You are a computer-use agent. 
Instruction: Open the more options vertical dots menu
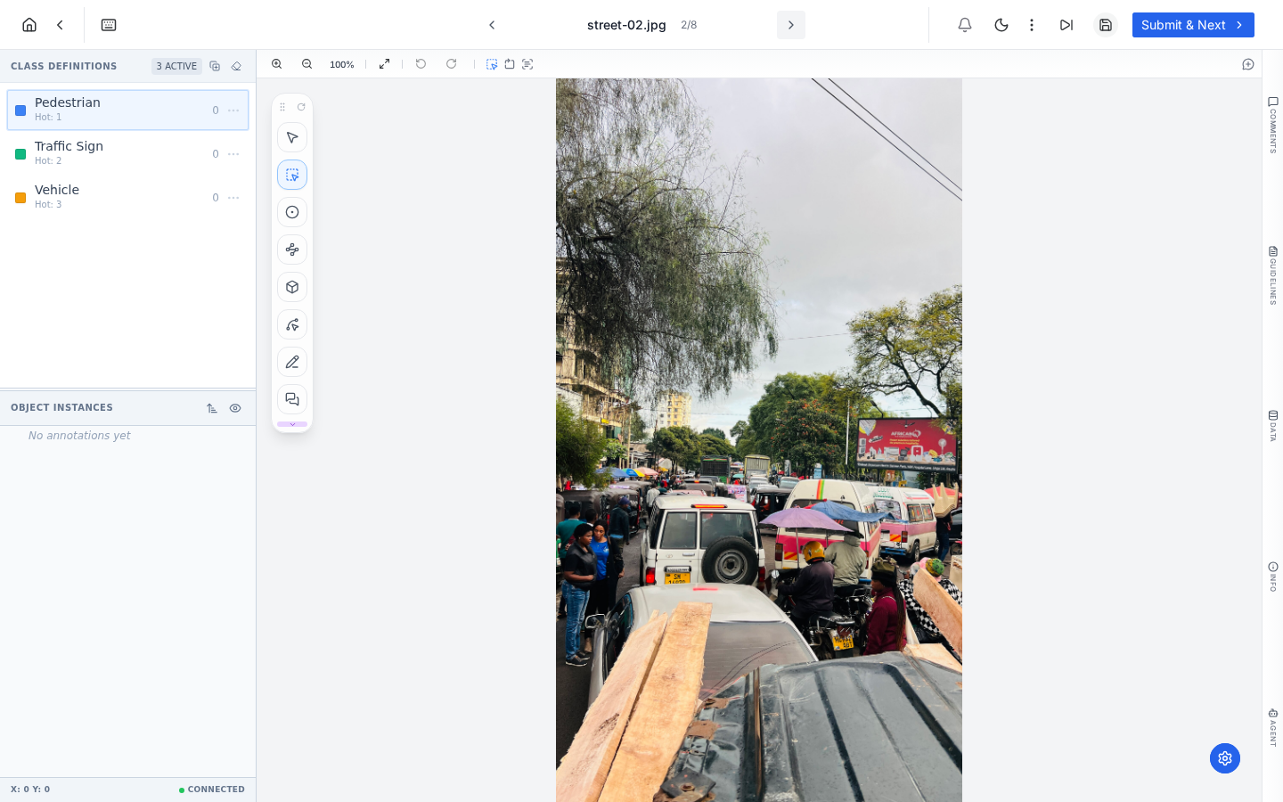(x=1032, y=25)
